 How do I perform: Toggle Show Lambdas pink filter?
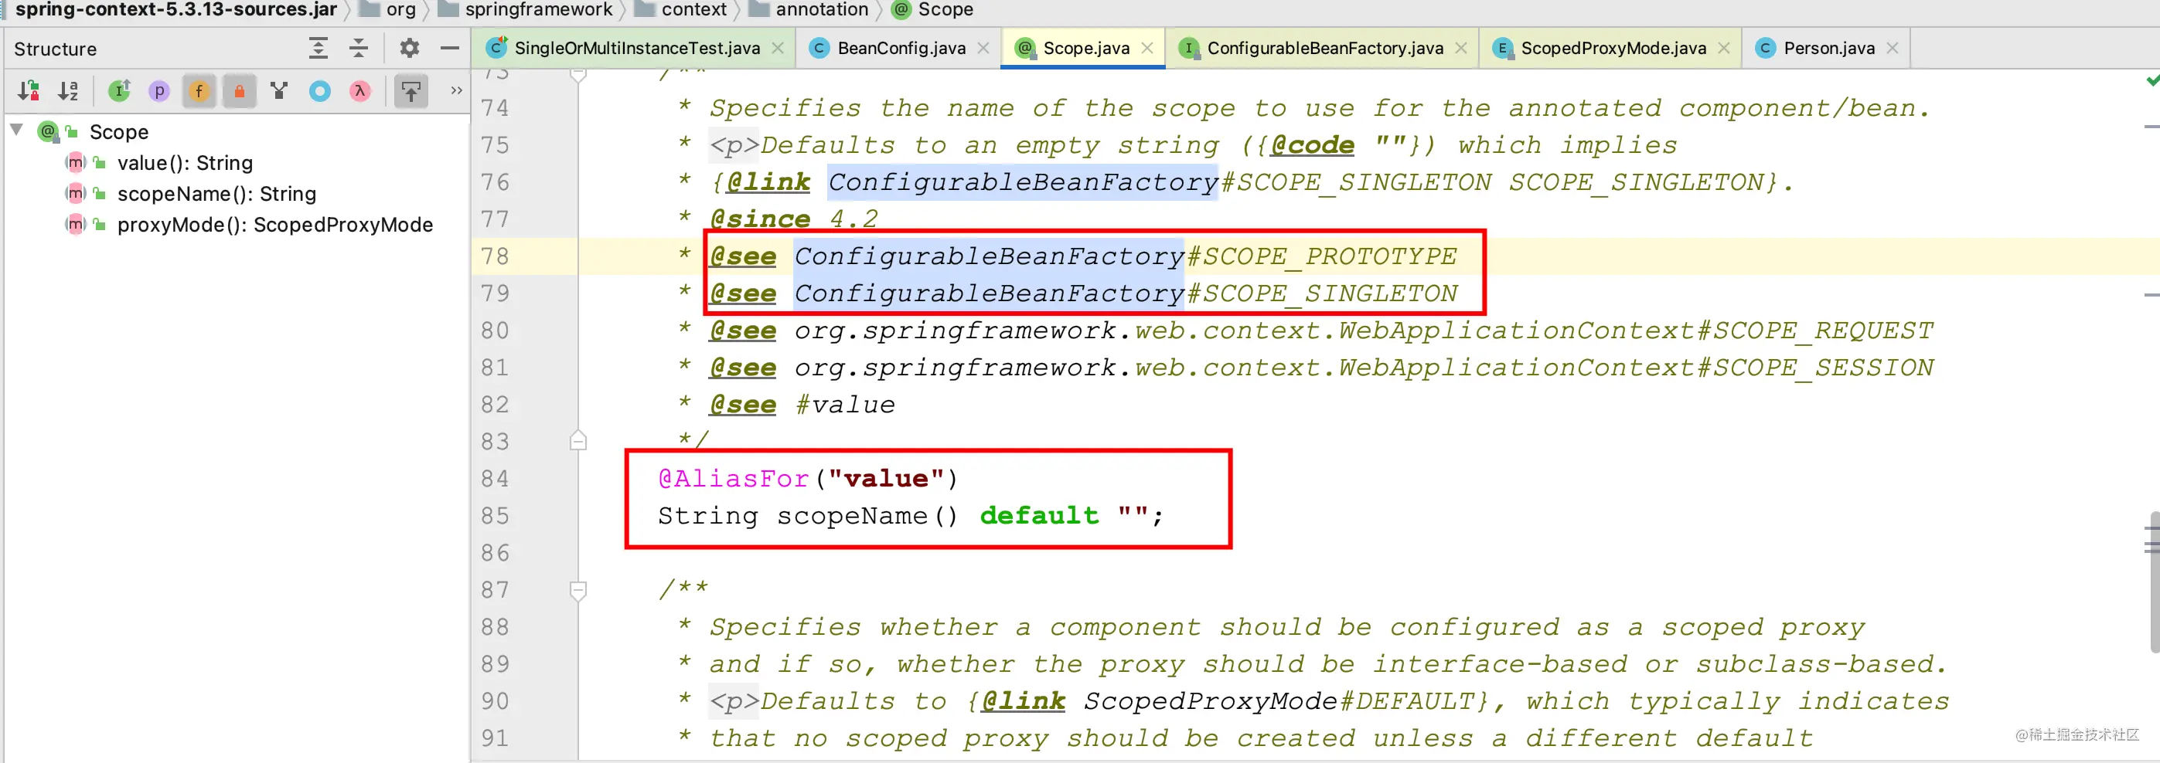359,90
